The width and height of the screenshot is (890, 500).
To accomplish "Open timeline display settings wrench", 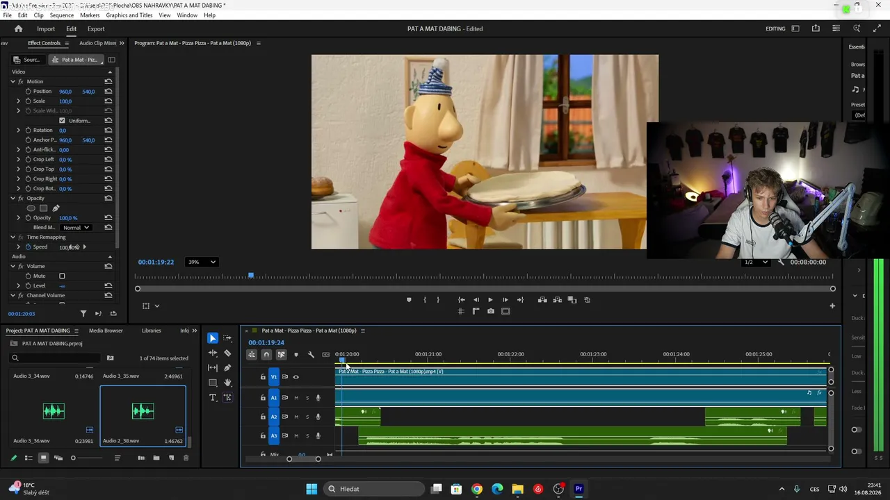I will click(x=311, y=355).
